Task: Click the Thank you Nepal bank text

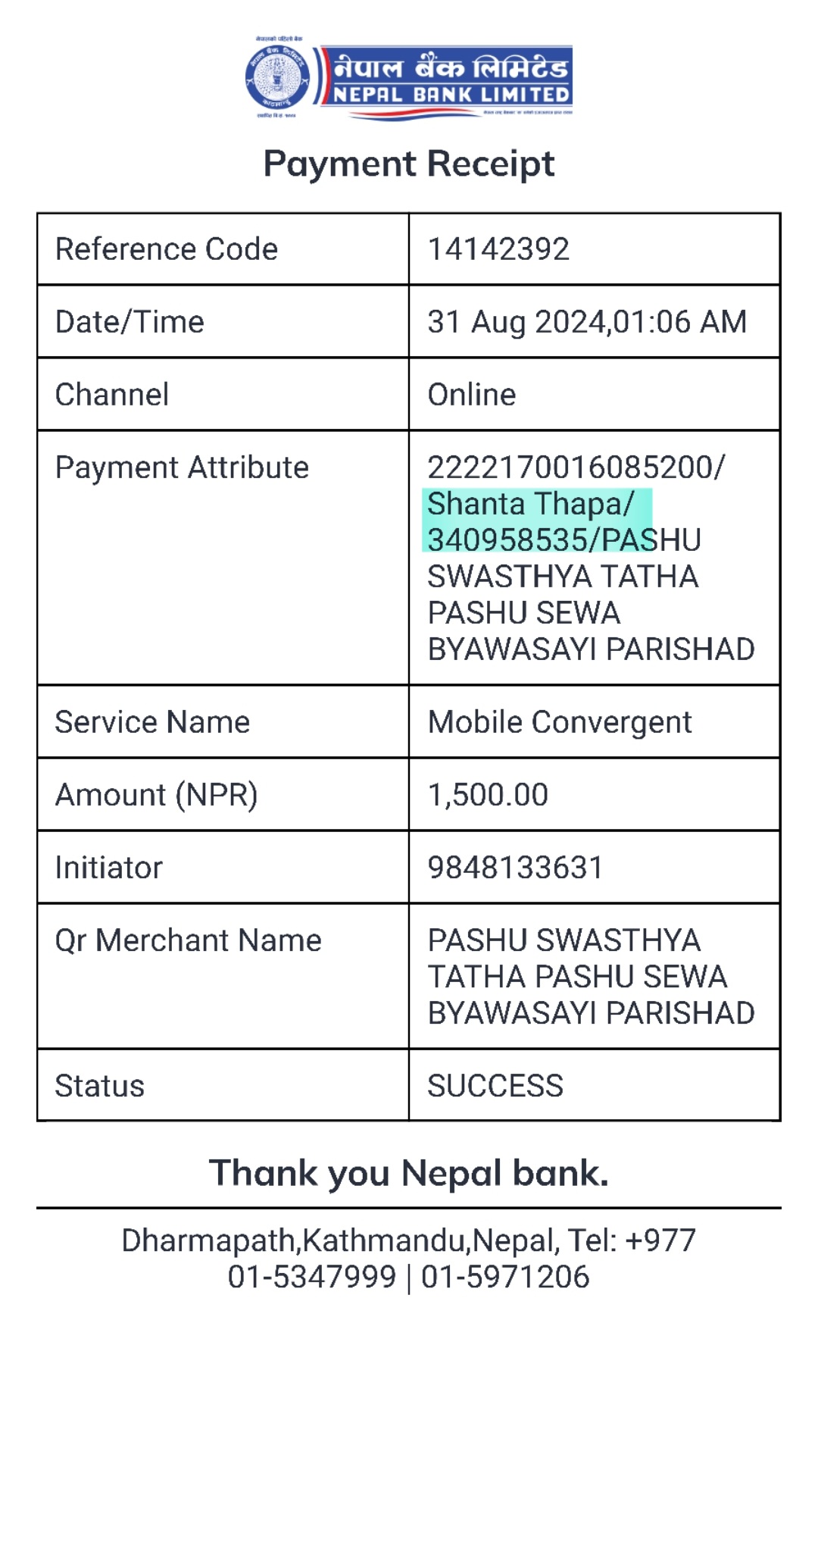Action: click(409, 1172)
